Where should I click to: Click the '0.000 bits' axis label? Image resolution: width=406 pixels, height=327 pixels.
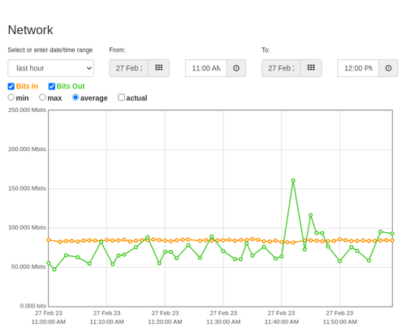click(33, 306)
